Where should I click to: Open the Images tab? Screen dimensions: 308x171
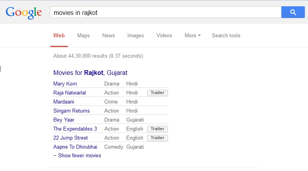point(135,36)
